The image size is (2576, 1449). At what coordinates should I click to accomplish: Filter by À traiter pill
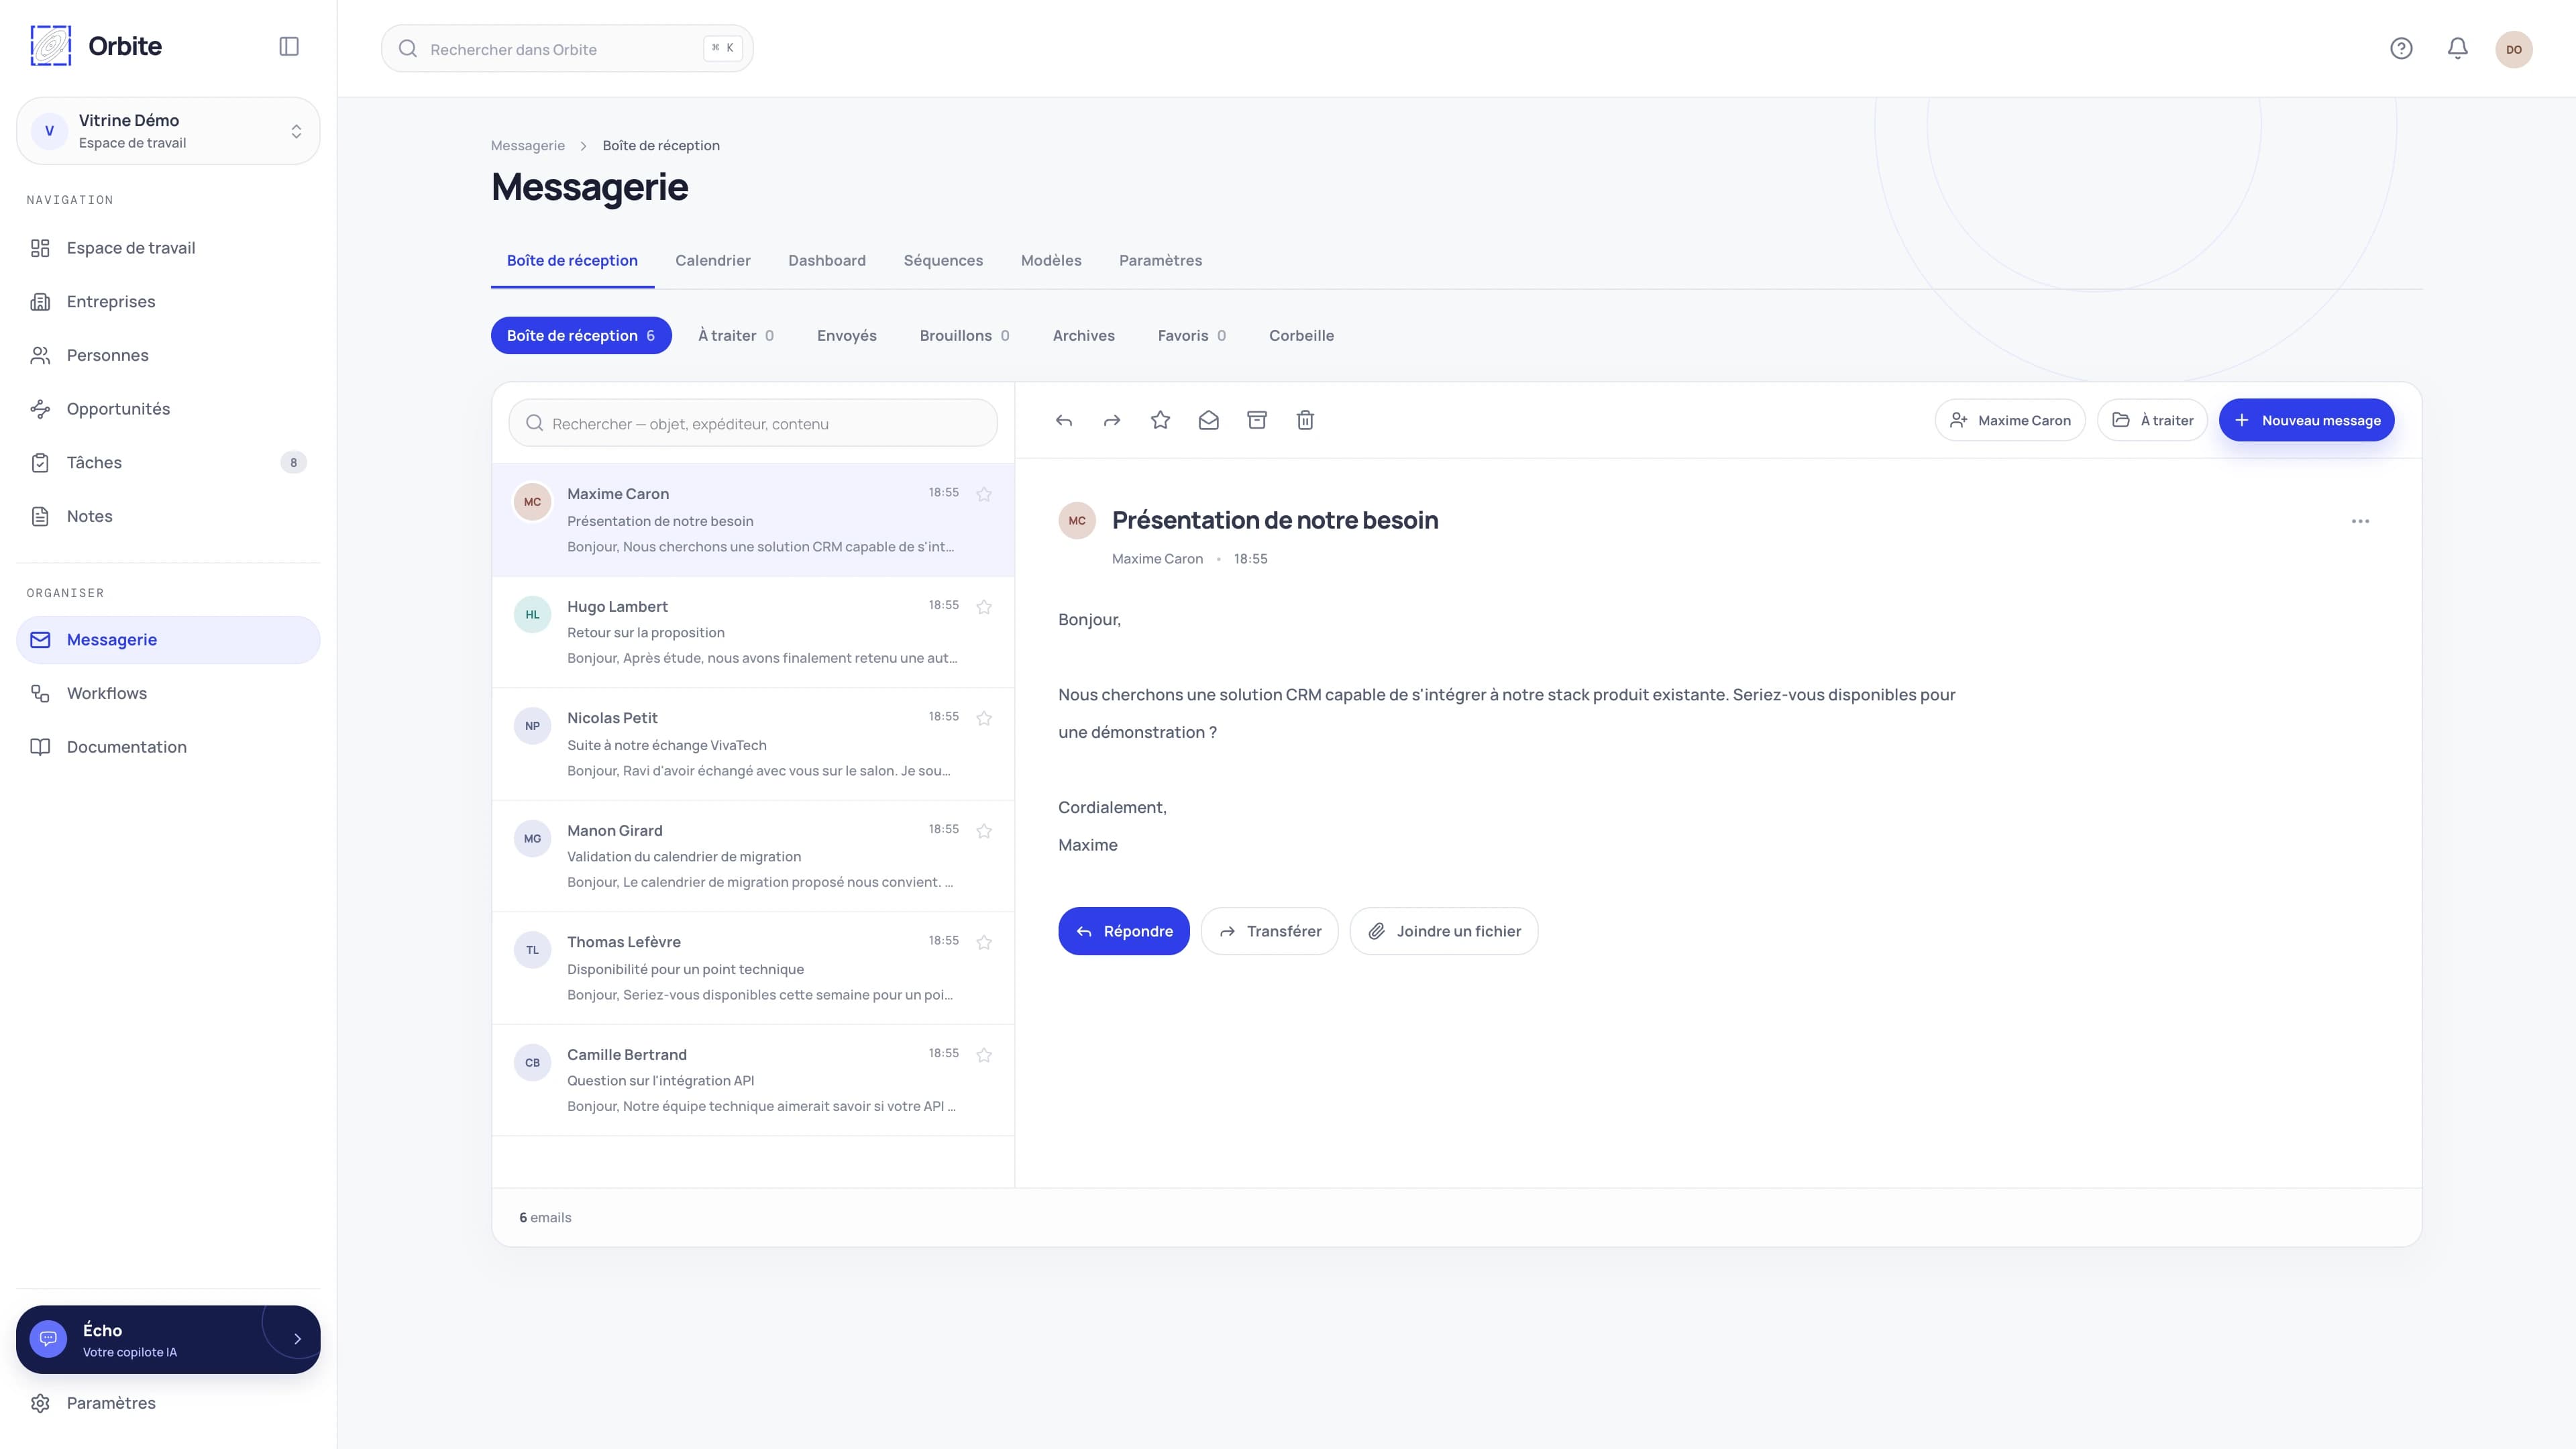coord(736,335)
